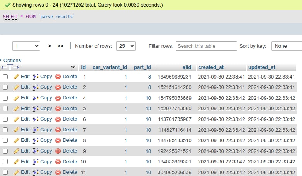This screenshot has height=176, width=302.
Task: Click the red Delete icon for row id 4
Action: point(58,98)
